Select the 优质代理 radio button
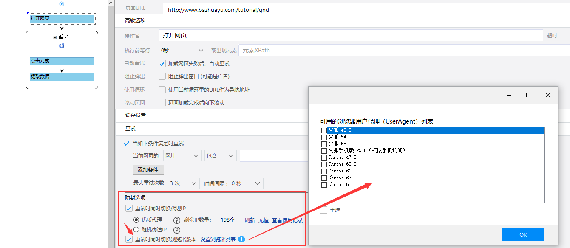Screen dimensions: 570x248 [136, 220]
